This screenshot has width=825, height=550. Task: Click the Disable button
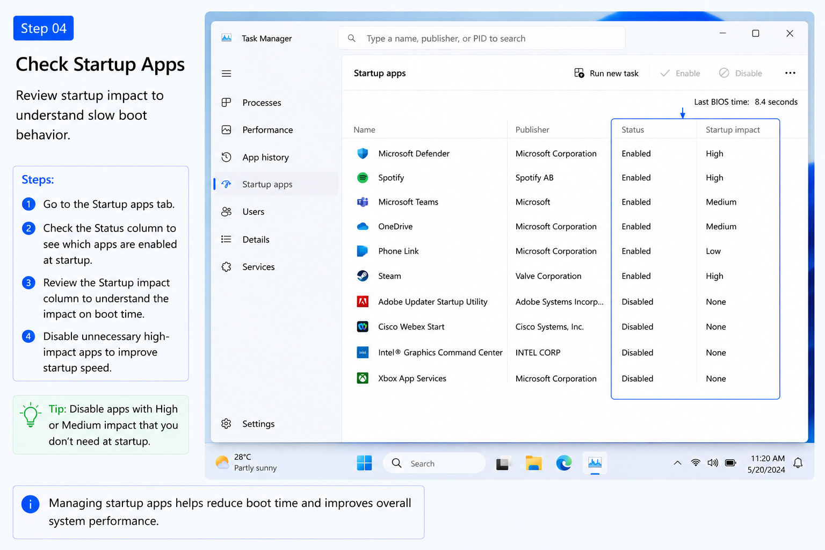click(741, 73)
